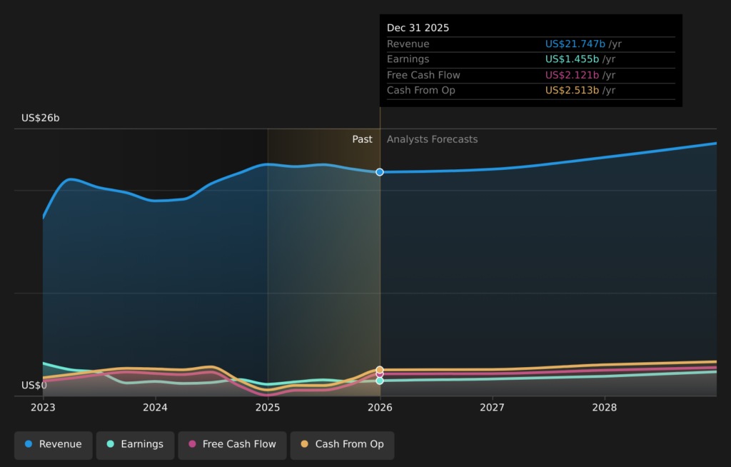Screen dimensions: 731x467
Task: Click the 2025 year label on the axis
Action: [x=268, y=407]
